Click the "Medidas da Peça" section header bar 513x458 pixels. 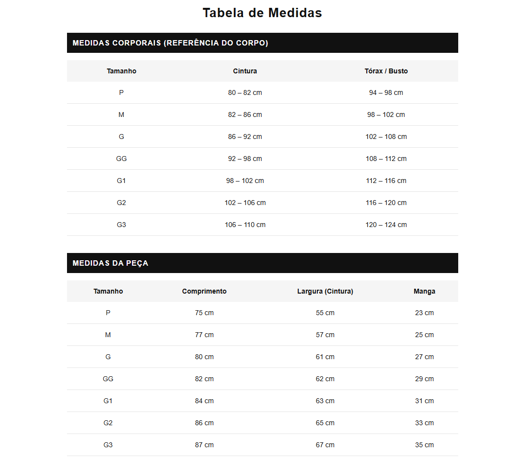point(262,263)
